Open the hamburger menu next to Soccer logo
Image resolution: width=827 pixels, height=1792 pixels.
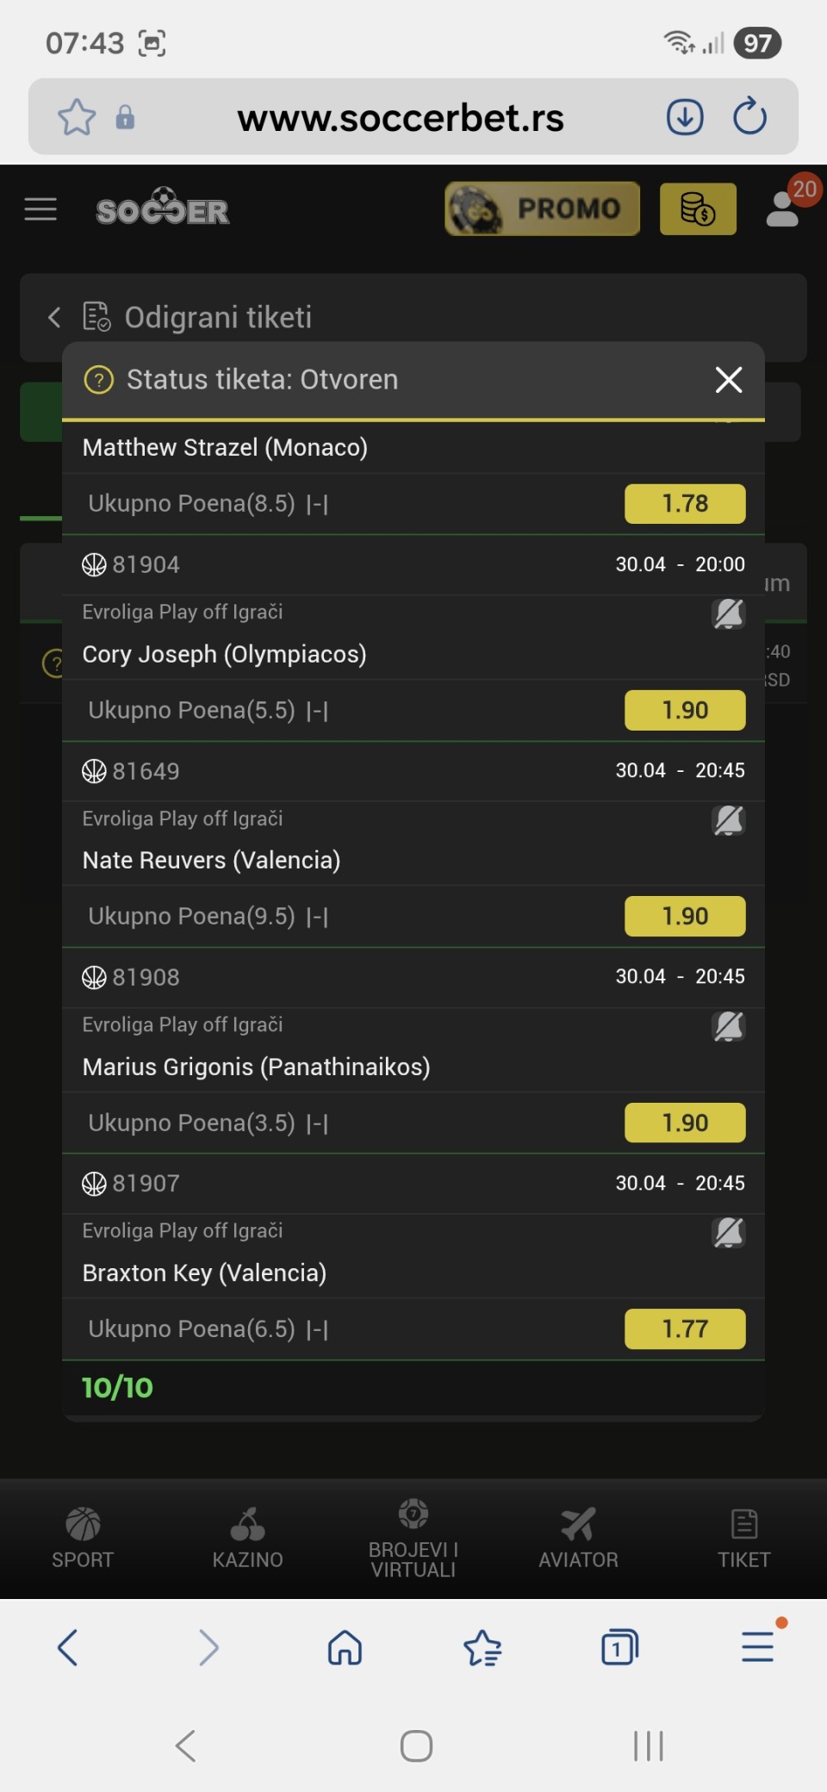(x=40, y=208)
